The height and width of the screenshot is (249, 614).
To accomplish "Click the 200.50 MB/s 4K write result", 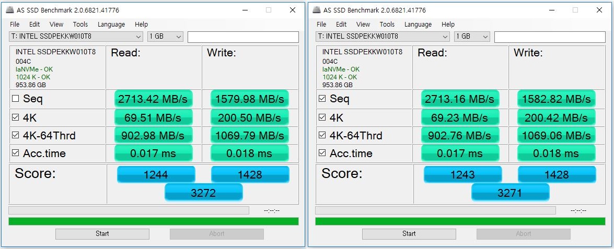I will click(x=249, y=117).
